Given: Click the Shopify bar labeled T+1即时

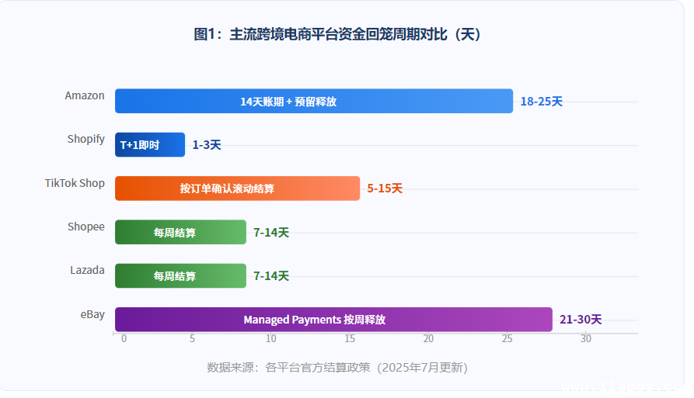Looking at the screenshot, I should pyautogui.click(x=150, y=145).
